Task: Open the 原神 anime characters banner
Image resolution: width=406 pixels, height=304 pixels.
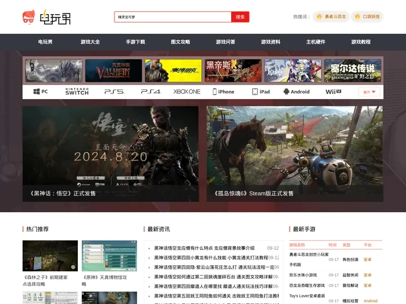Action: click(293, 70)
